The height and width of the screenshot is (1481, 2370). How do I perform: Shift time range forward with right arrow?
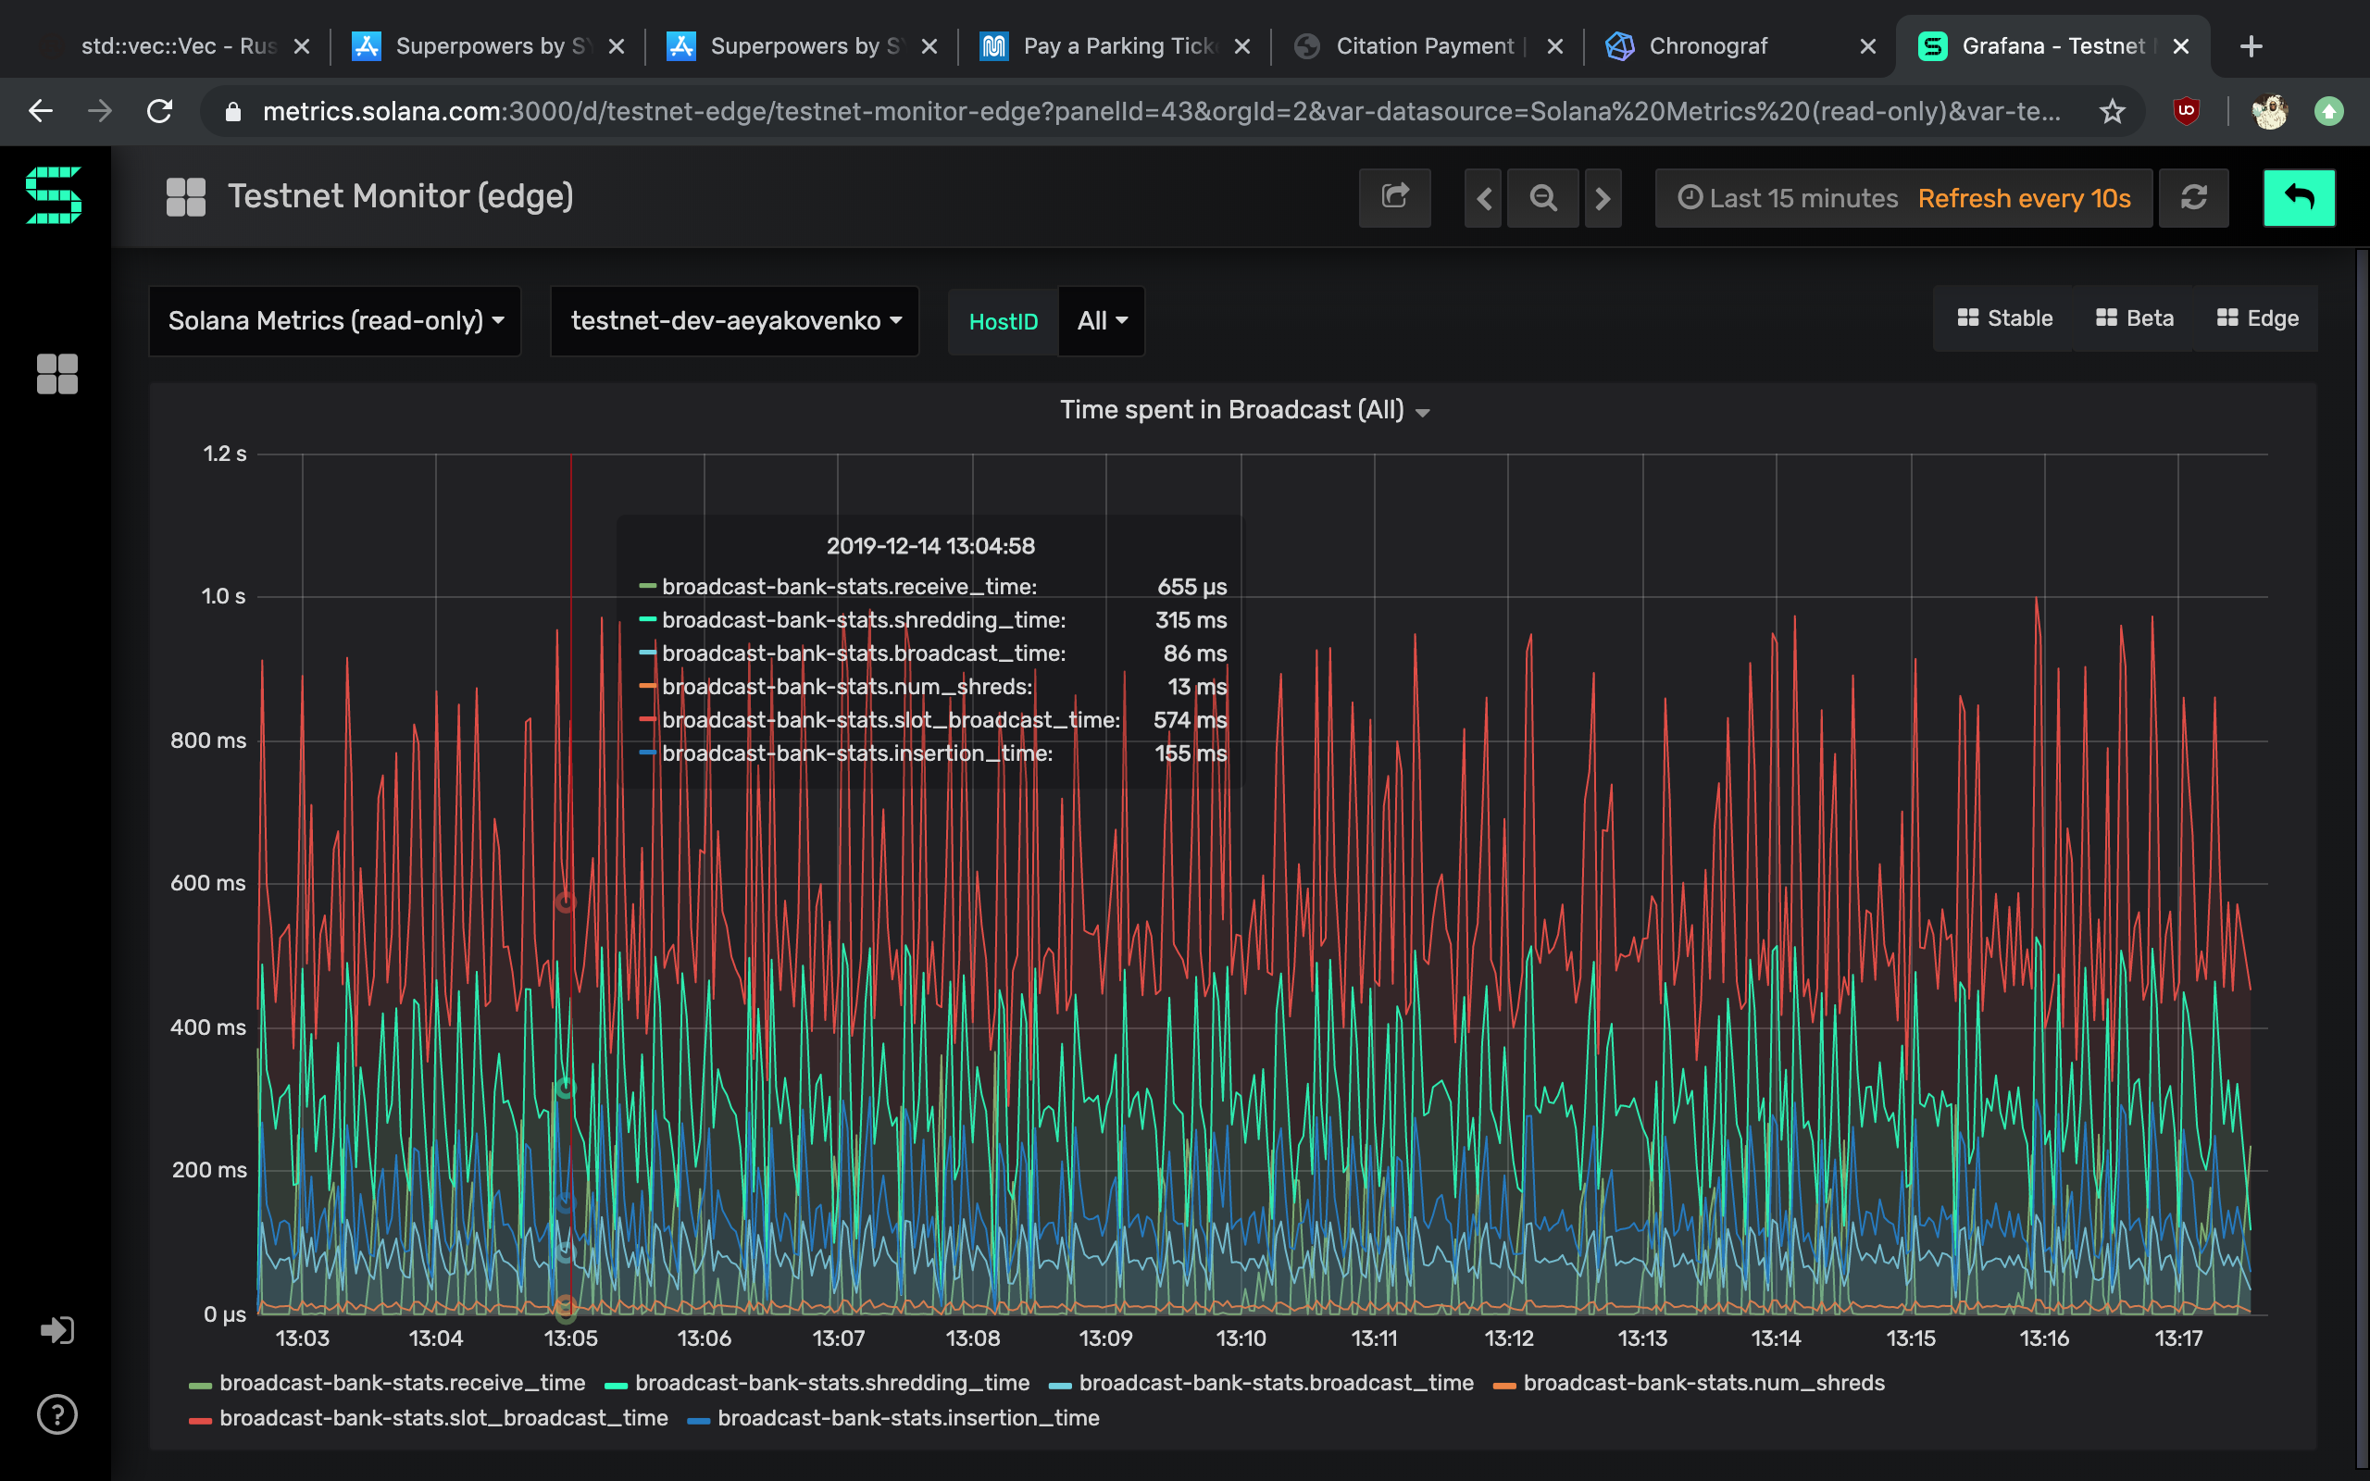point(1603,198)
